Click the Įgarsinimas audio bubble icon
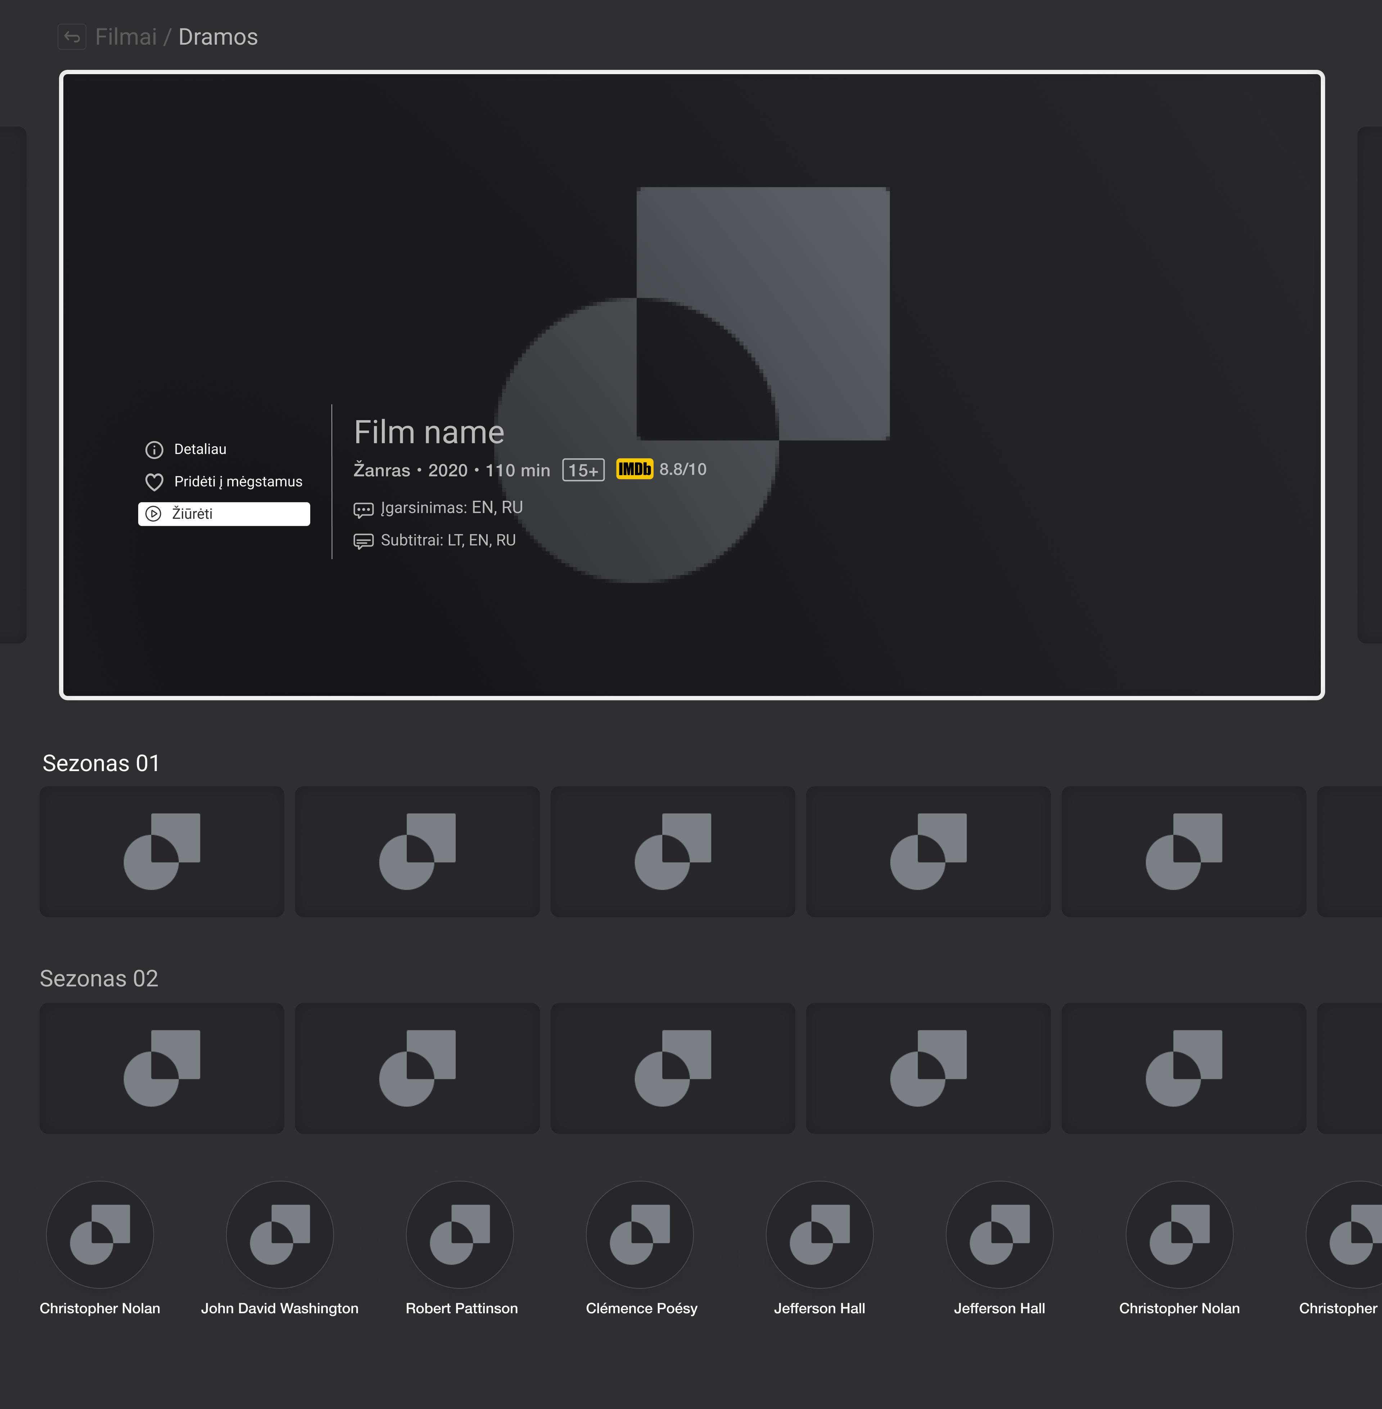Image resolution: width=1382 pixels, height=1409 pixels. coord(363,510)
